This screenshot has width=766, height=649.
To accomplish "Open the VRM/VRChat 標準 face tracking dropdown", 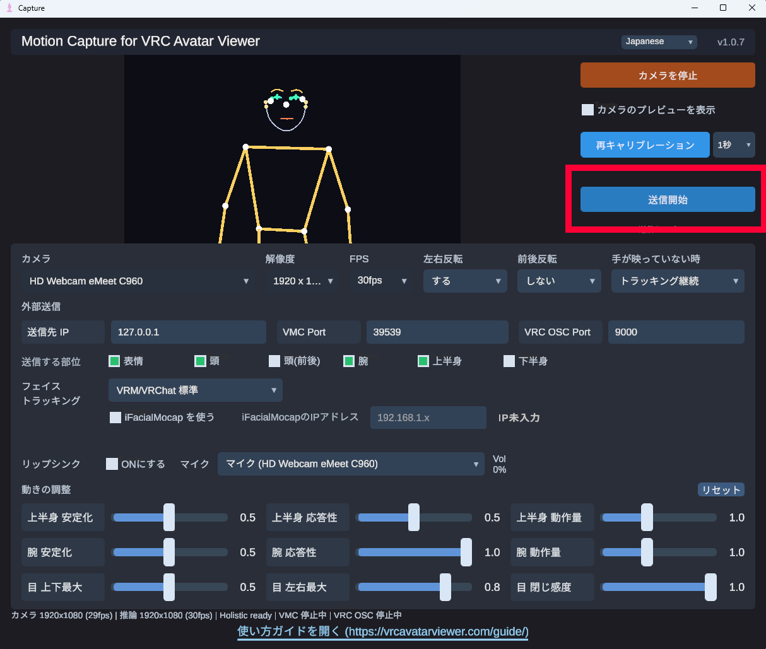I will coord(196,390).
